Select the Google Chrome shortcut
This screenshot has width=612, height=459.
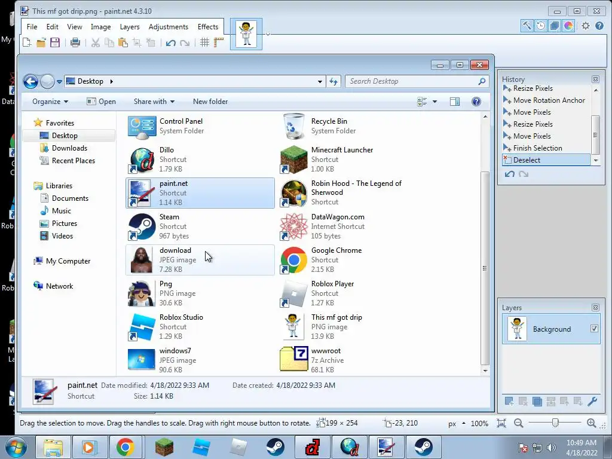pos(351,259)
